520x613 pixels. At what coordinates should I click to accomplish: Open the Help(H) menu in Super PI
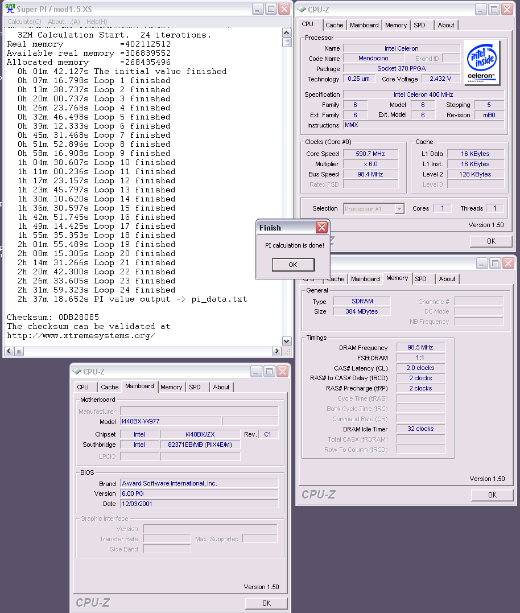click(97, 22)
